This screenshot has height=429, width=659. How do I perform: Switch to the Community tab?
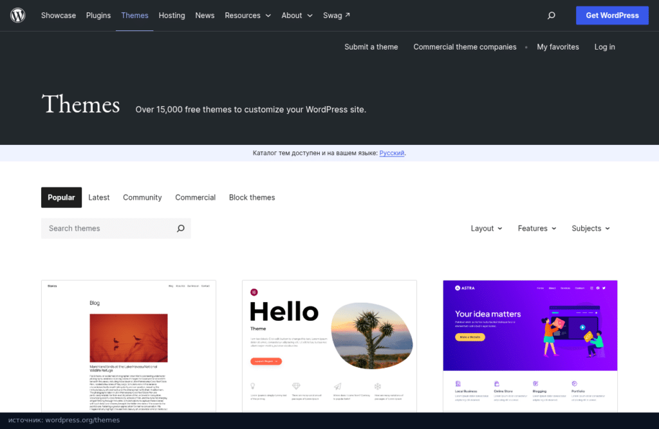[x=142, y=197]
